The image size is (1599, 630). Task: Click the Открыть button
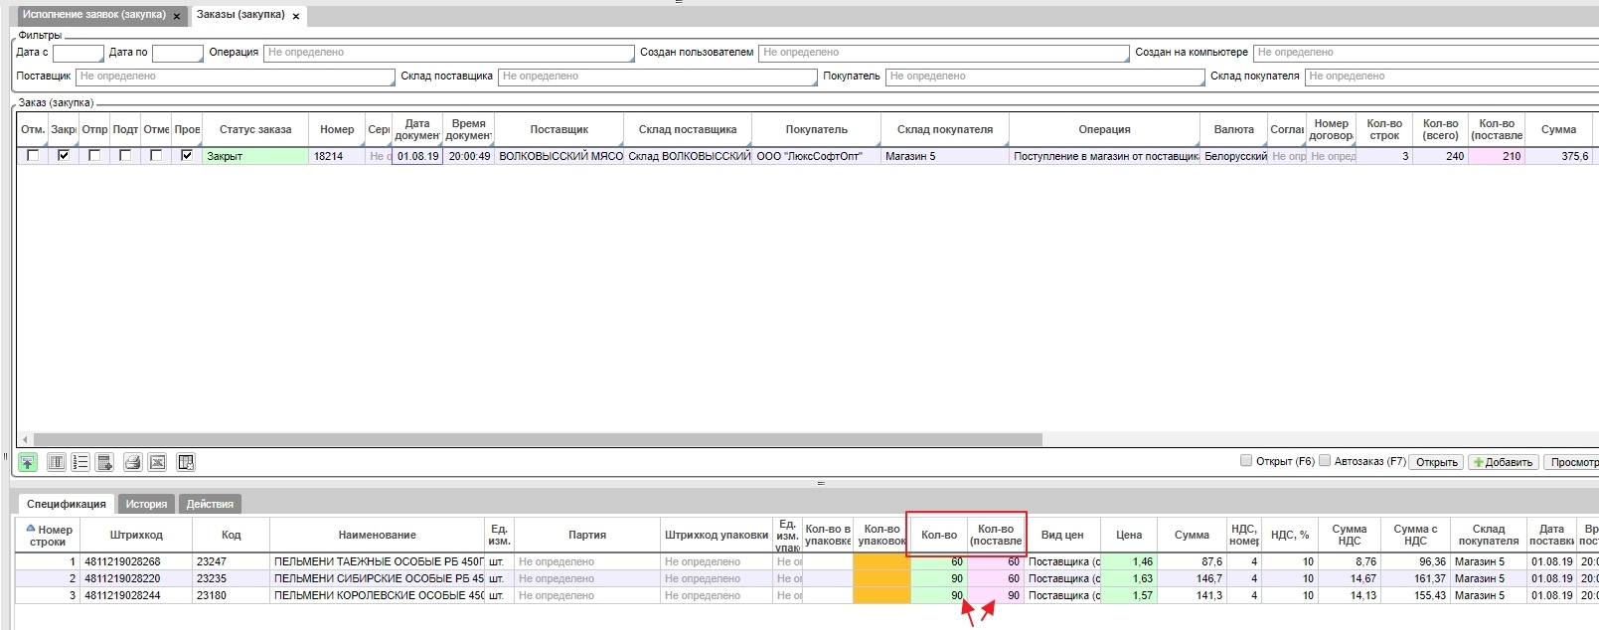pos(1436,462)
